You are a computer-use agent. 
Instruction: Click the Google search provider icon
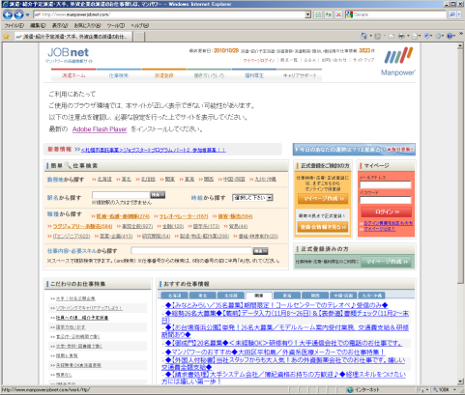[x=349, y=14]
